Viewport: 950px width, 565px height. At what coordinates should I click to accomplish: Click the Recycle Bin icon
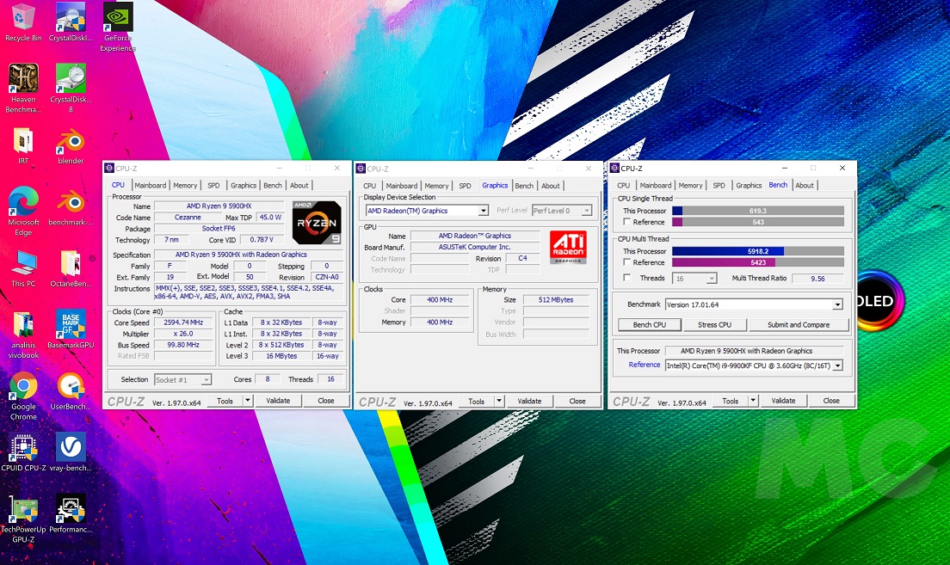pos(23,19)
